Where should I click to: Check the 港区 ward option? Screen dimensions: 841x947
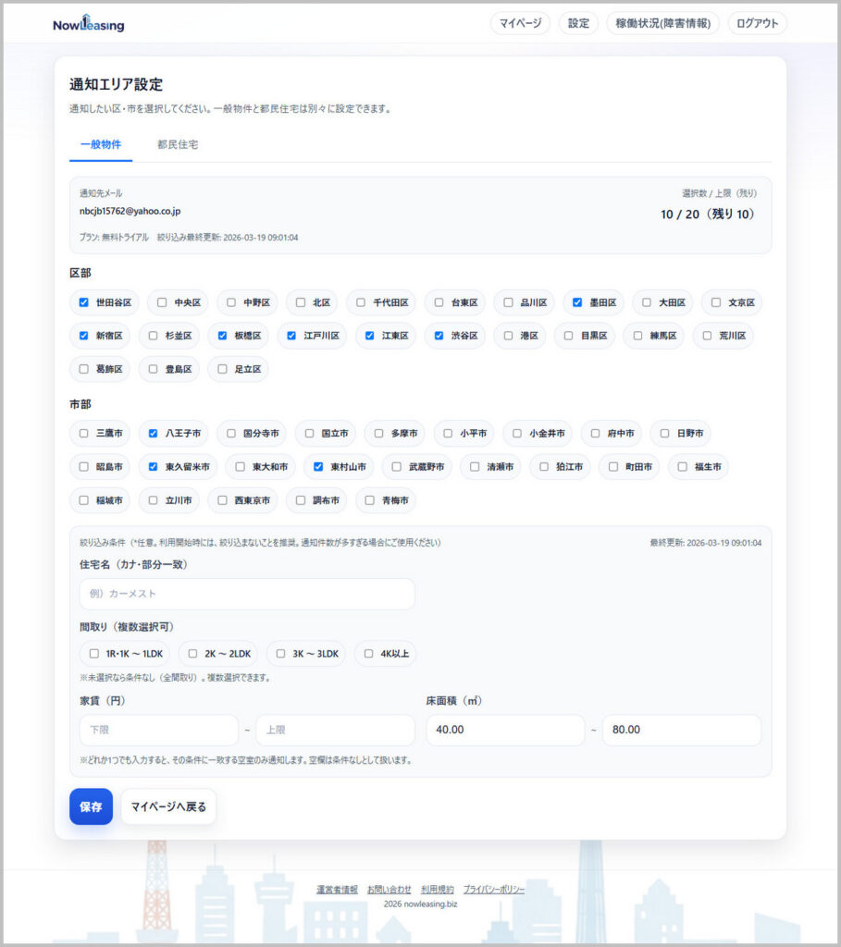click(508, 335)
